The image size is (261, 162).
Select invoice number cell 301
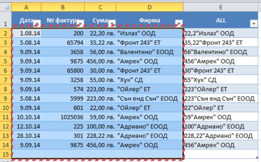(x=63, y=136)
